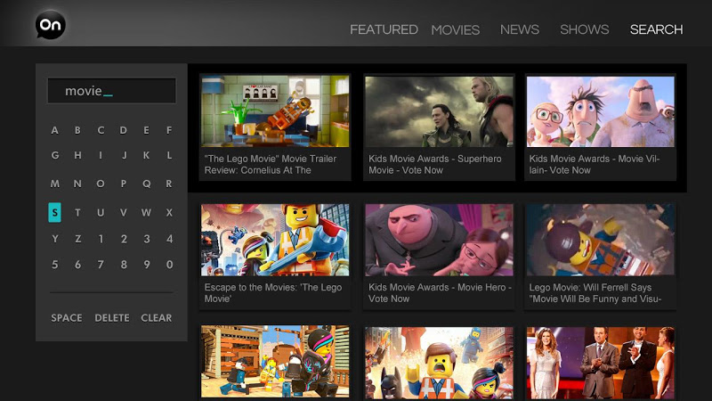
Task: Choose letter I key
Action: point(101,155)
